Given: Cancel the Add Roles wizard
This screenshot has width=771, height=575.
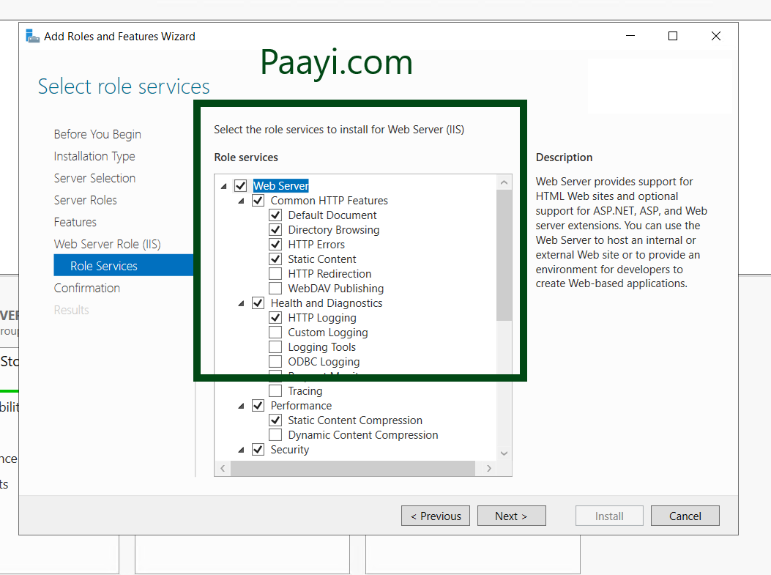Looking at the screenshot, I should tap(685, 516).
